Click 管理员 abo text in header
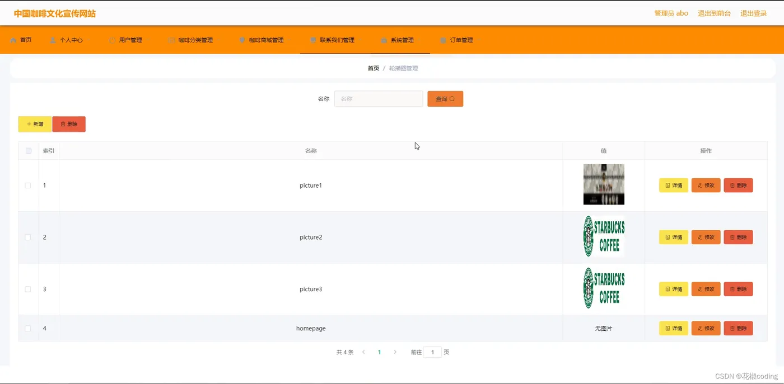 [x=671, y=13]
